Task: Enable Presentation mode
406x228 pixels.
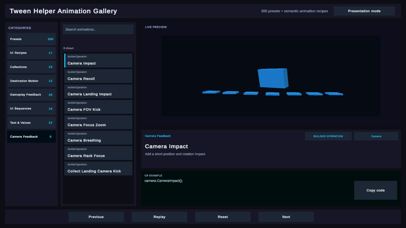Action: tap(364, 11)
